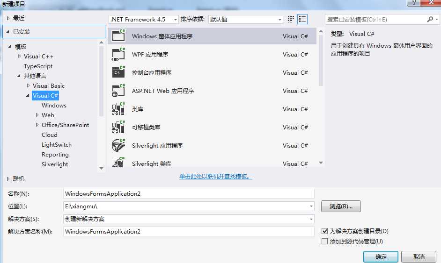This screenshot has height=263, width=441.
Task: Select the 控制台应用程序 console template icon
Action: tap(118, 72)
